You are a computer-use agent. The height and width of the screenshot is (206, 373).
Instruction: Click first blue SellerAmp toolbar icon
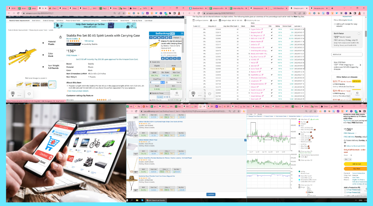point(151,38)
